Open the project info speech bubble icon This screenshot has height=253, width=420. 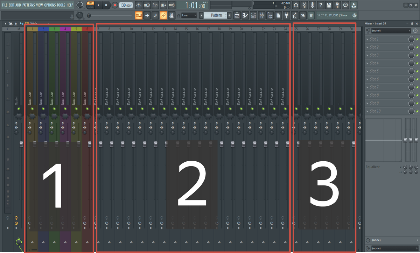[x=345, y=5]
